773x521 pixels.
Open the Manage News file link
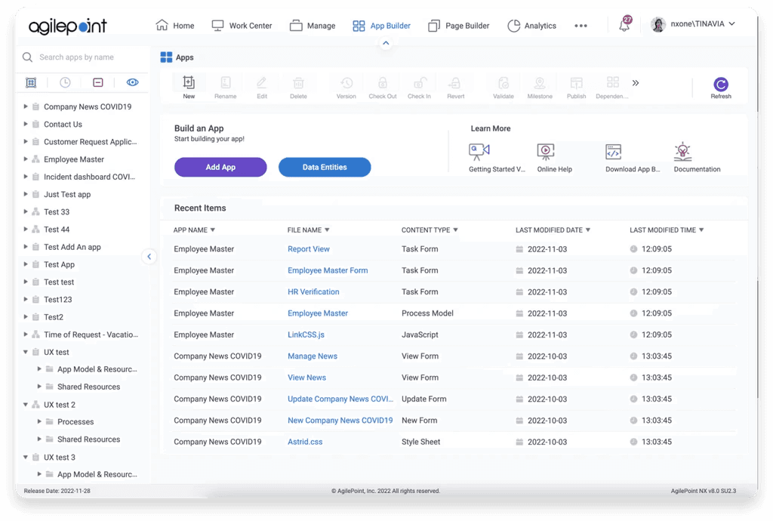313,356
